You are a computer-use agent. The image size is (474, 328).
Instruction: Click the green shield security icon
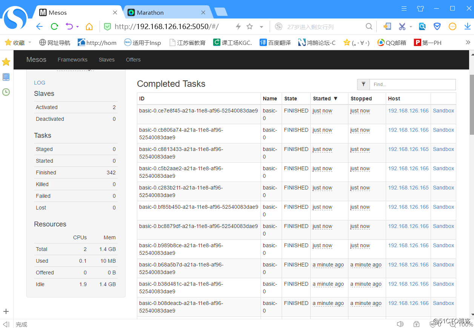tap(107, 26)
